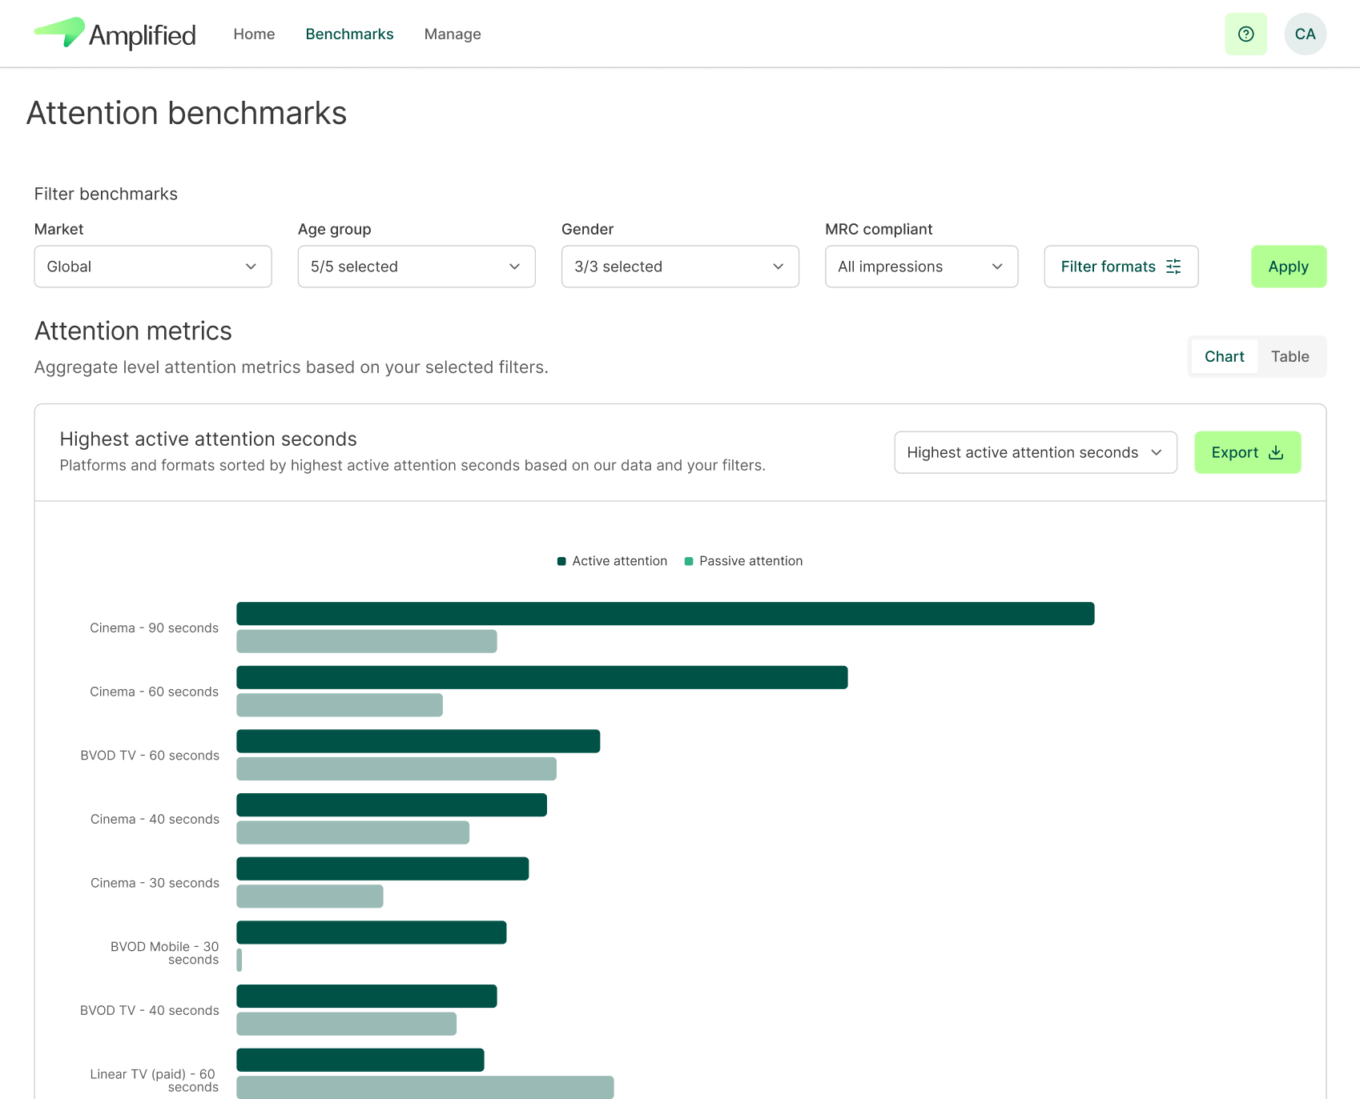Screen dimensions: 1360x1099
Task: Click the 'Highest active attention seconds' card title
Action: coord(208,439)
